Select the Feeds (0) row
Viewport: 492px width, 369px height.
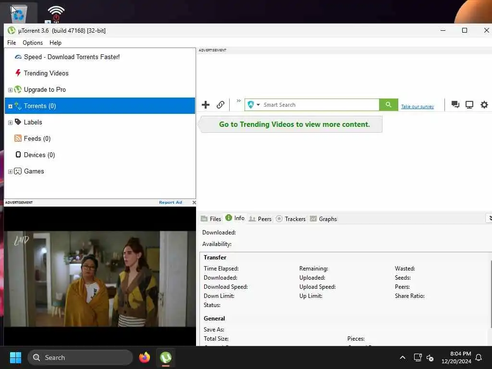coord(100,138)
